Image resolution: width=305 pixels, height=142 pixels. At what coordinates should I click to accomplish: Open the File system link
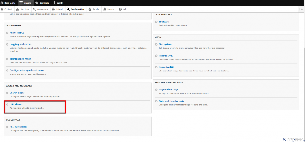tap(165, 44)
